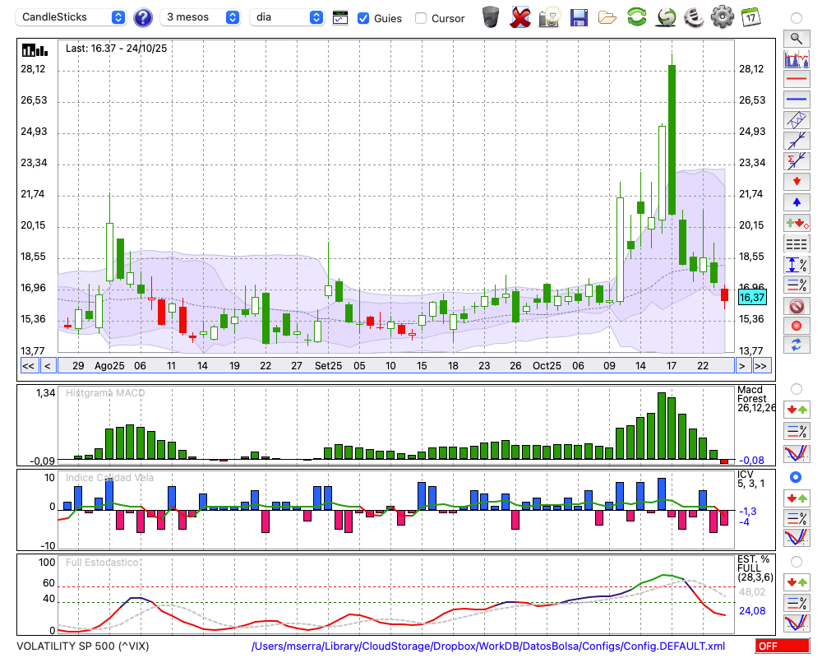Click the blue floppy disk save icon
The height and width of the screenshot is (658, 822).
579,16
